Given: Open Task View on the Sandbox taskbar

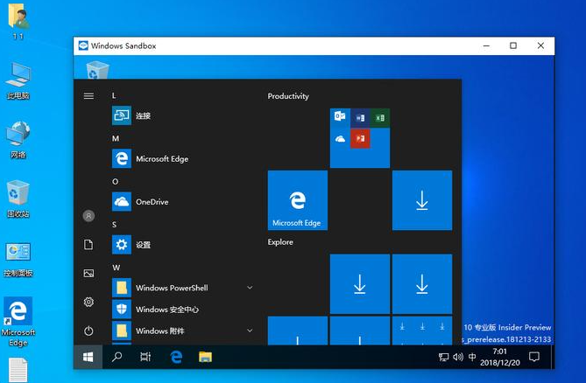Looking at the screenshot, I should tap(145, 357).
